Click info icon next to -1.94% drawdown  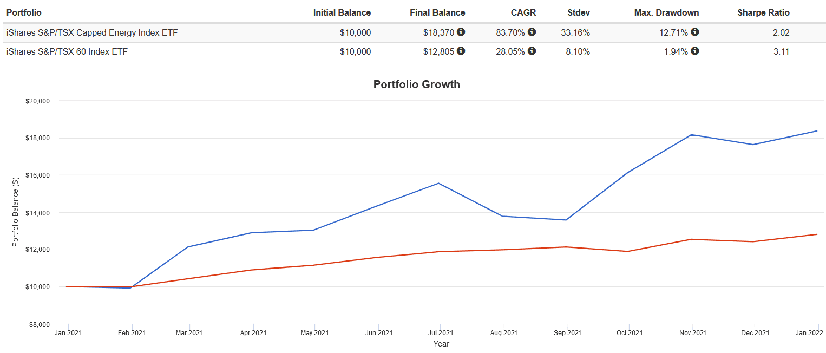(694, 51)
